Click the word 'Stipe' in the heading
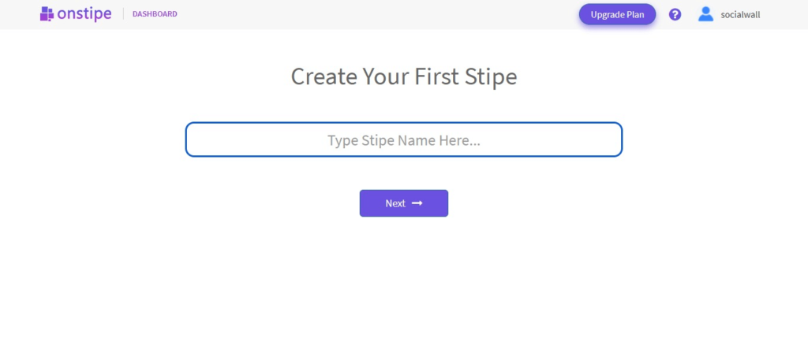This screenshot has height=338, width=808. (489, 76)
